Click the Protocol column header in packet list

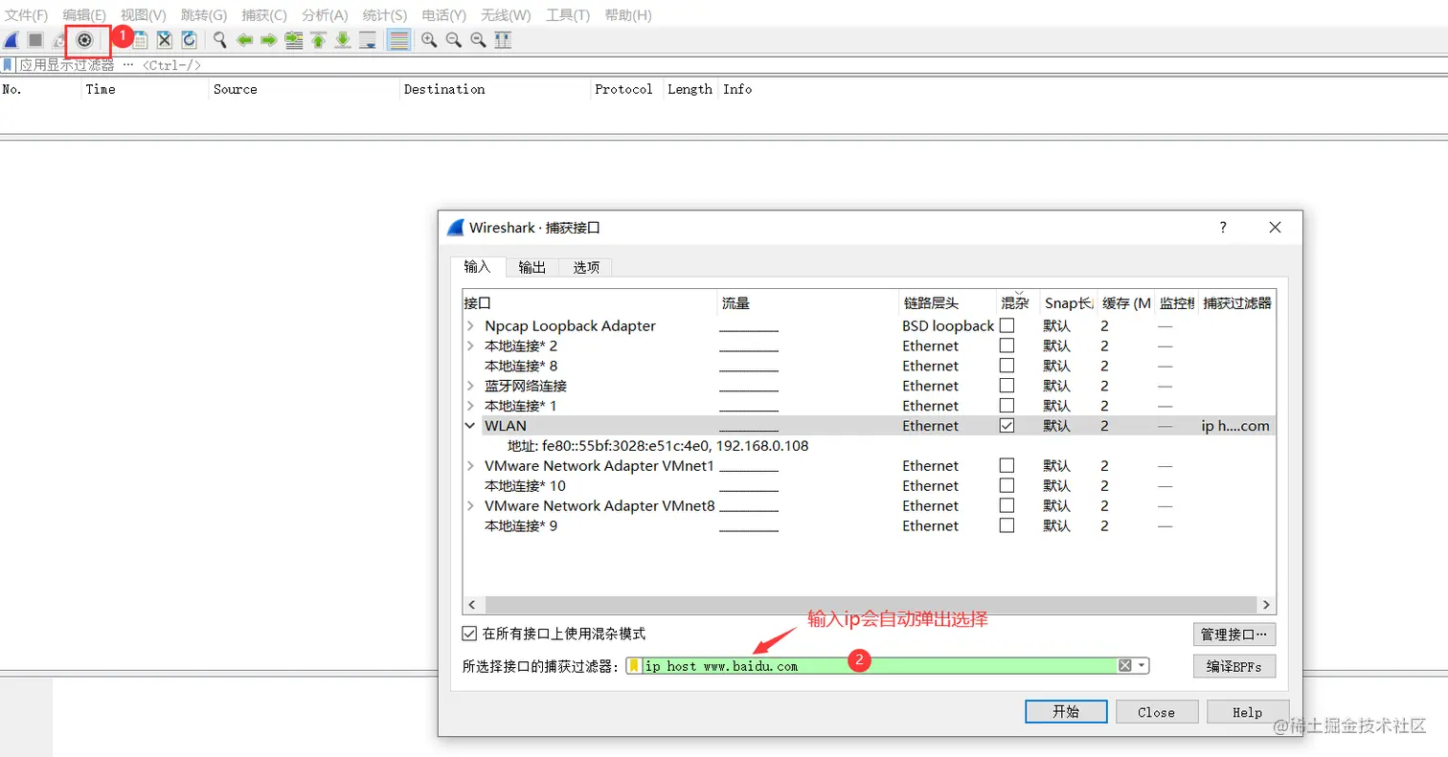(x=623, y=89)
